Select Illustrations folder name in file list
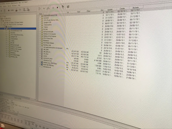Screen dimensions: 172x129 (46, 41)
